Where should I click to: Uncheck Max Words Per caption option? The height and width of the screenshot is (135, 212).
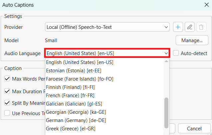coord(7,79)
